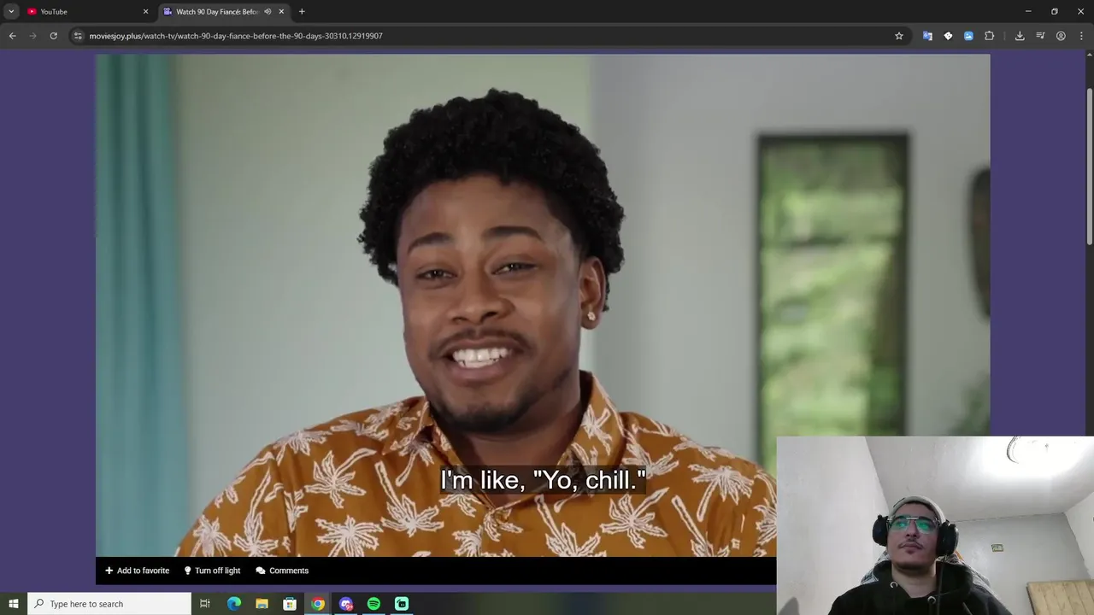Go forward to the next page

coord(32,36)
